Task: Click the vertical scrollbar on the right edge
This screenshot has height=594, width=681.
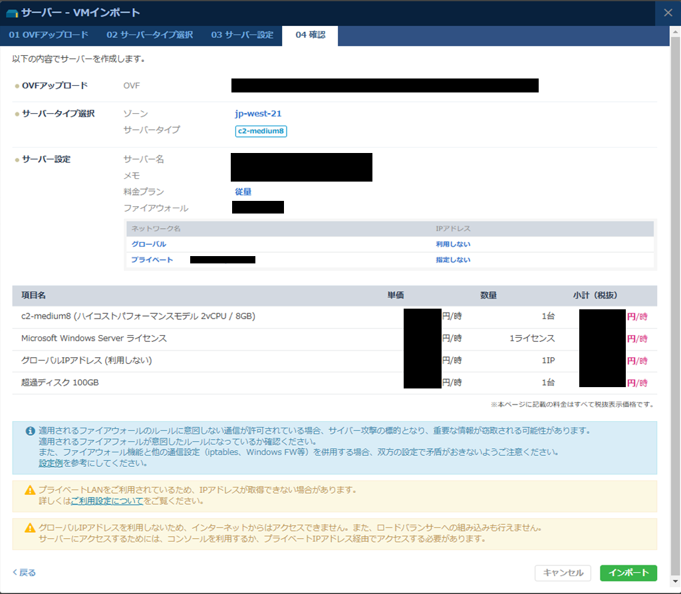Action: coord(675,266)
